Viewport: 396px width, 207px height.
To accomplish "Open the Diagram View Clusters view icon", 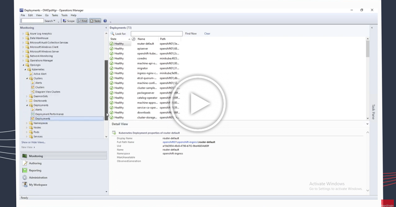I will [33, 92].
